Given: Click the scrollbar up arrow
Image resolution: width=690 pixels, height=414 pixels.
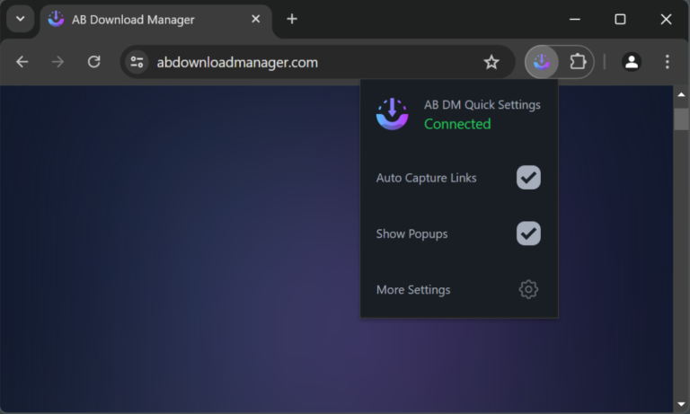Looking at the screenshot, I should pos(681,94).
